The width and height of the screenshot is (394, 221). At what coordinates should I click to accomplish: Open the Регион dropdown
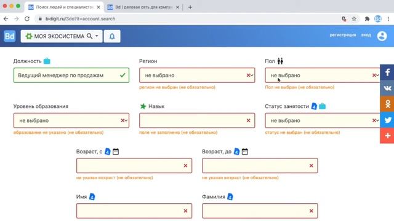coord(197,75)
